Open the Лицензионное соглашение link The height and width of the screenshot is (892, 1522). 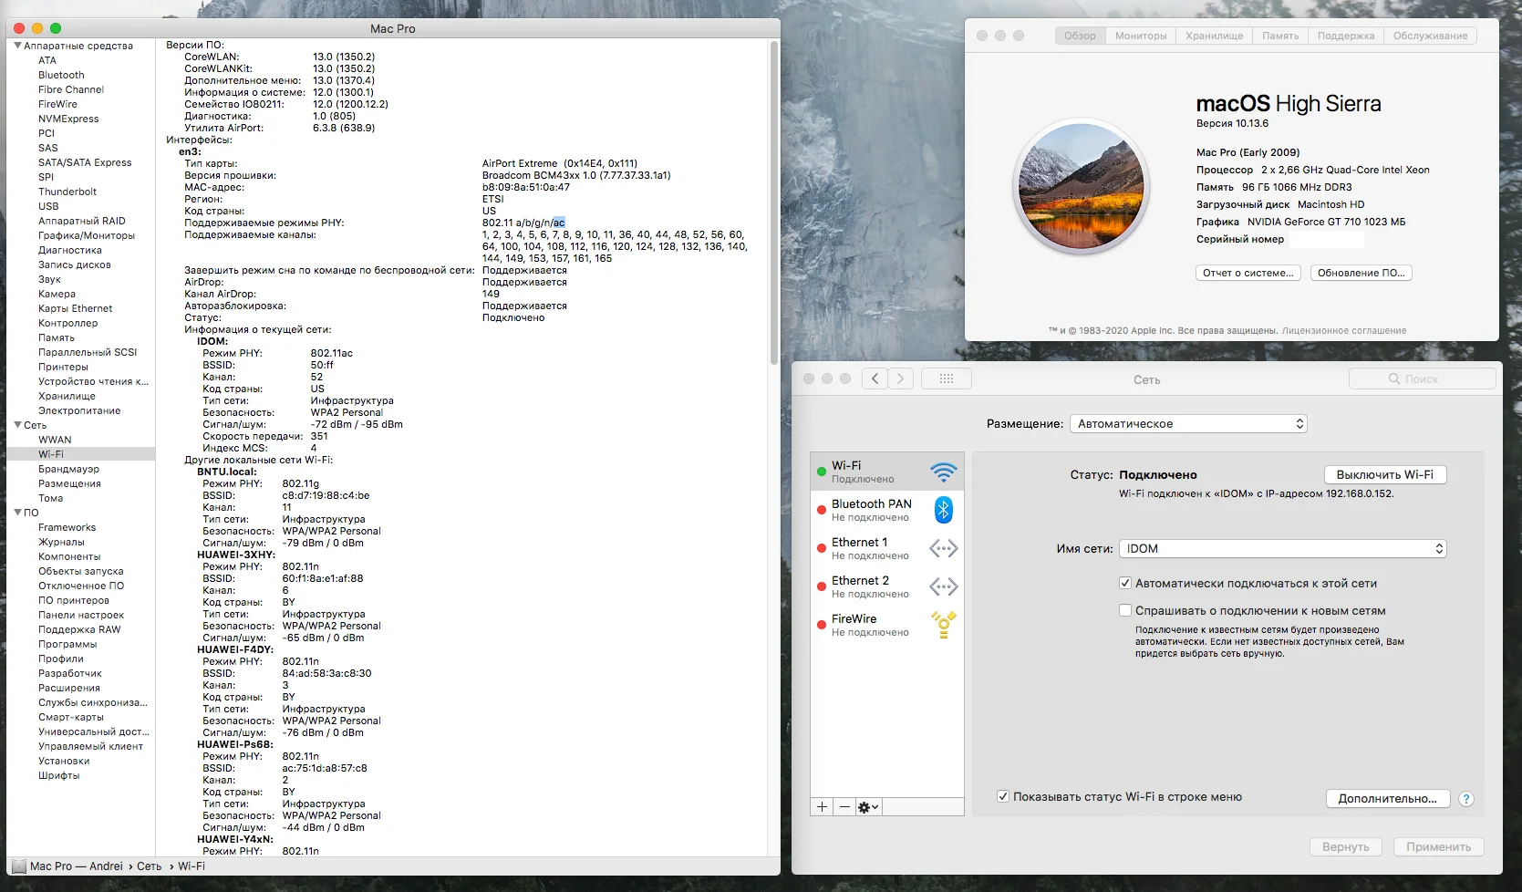[1344, 330]
